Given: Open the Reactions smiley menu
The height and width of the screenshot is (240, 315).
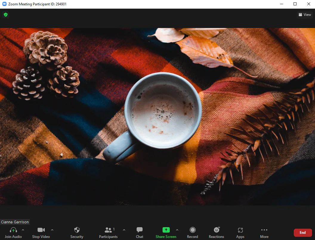Looking at the screenshot, I should [216, 233].
